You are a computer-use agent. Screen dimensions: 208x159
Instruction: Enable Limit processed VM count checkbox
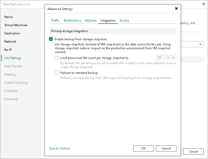click(x=56, y=58)
